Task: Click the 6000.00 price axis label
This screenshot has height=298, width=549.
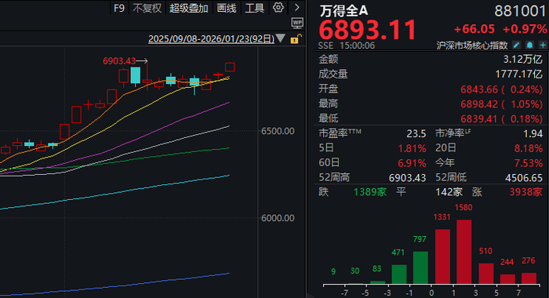Action: 278,218
